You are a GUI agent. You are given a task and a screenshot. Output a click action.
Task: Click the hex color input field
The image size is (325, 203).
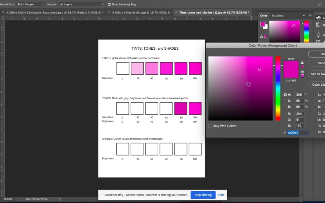(298, 133)
